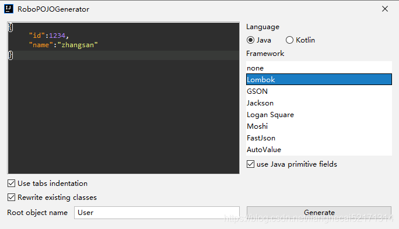Click the "name" line in JSON editor
Image resolution: width=399 pixels, height=229 pixels.
63,45
